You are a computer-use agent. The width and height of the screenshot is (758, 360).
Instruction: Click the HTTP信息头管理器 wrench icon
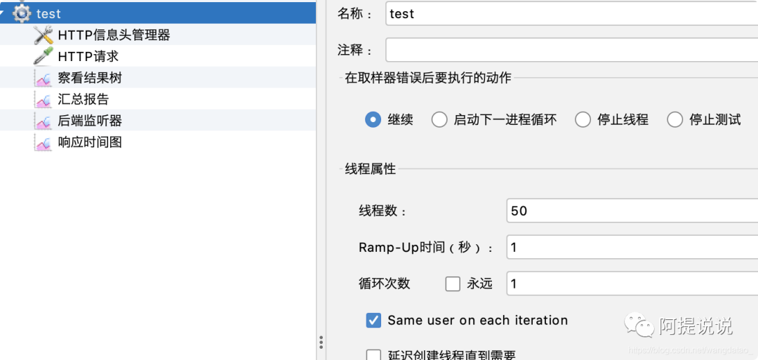coord(44,35)
